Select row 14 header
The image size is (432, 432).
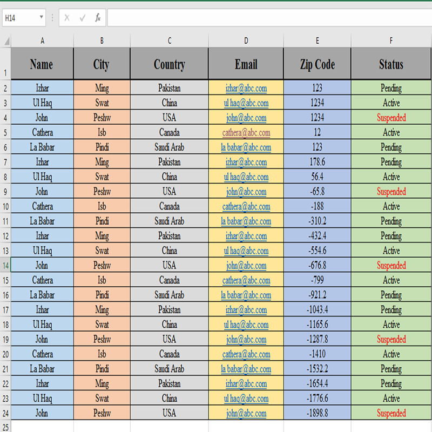pyautogui.click(x=5, y=266)
